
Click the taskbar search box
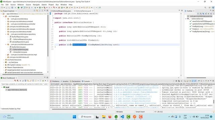click(86, 117)
